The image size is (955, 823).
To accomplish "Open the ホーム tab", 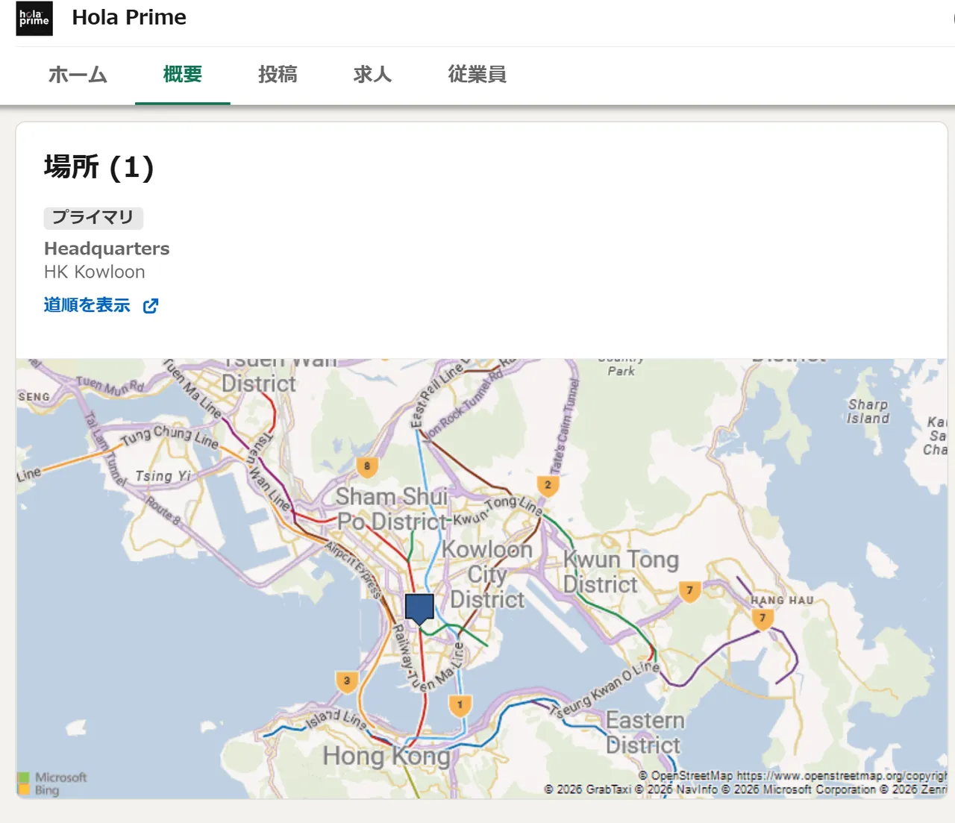I will [x=78, y=75].
